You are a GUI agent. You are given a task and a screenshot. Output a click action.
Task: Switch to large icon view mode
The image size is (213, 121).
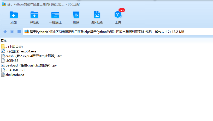point(12,32)
